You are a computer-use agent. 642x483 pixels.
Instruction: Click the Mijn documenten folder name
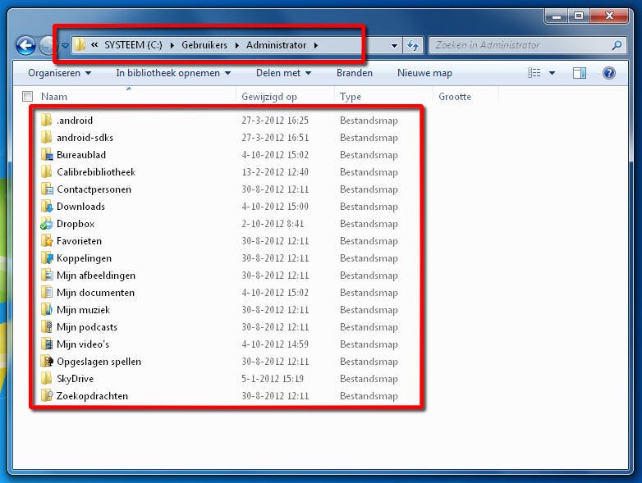[95, 293]
